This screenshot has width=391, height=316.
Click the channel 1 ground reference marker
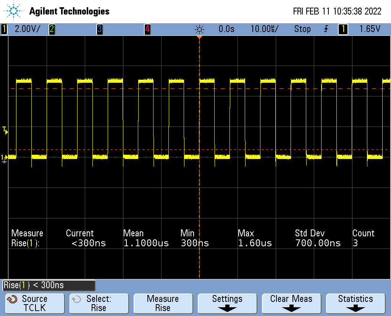[4, 158]
